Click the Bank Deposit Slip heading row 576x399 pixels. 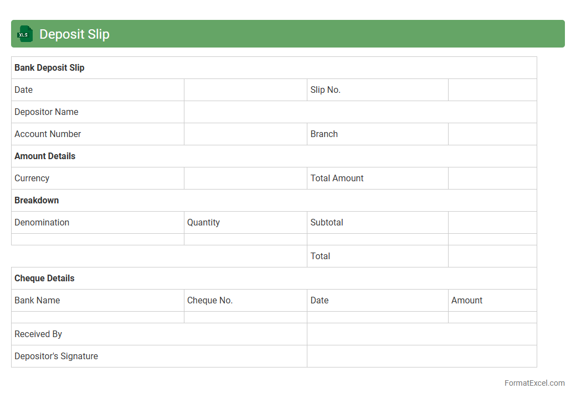coord(49,68)
